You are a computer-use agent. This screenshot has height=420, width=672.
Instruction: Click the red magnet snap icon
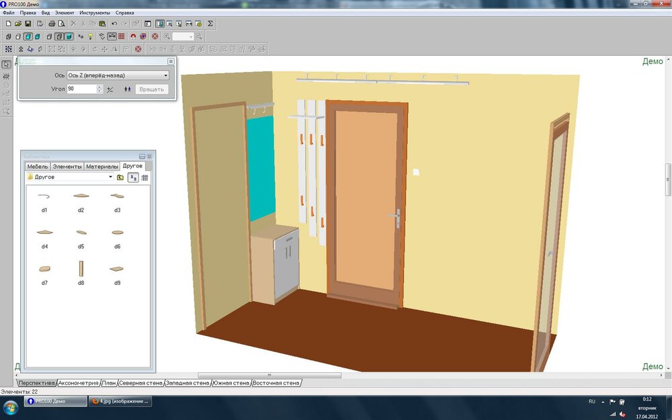[133, 36]
